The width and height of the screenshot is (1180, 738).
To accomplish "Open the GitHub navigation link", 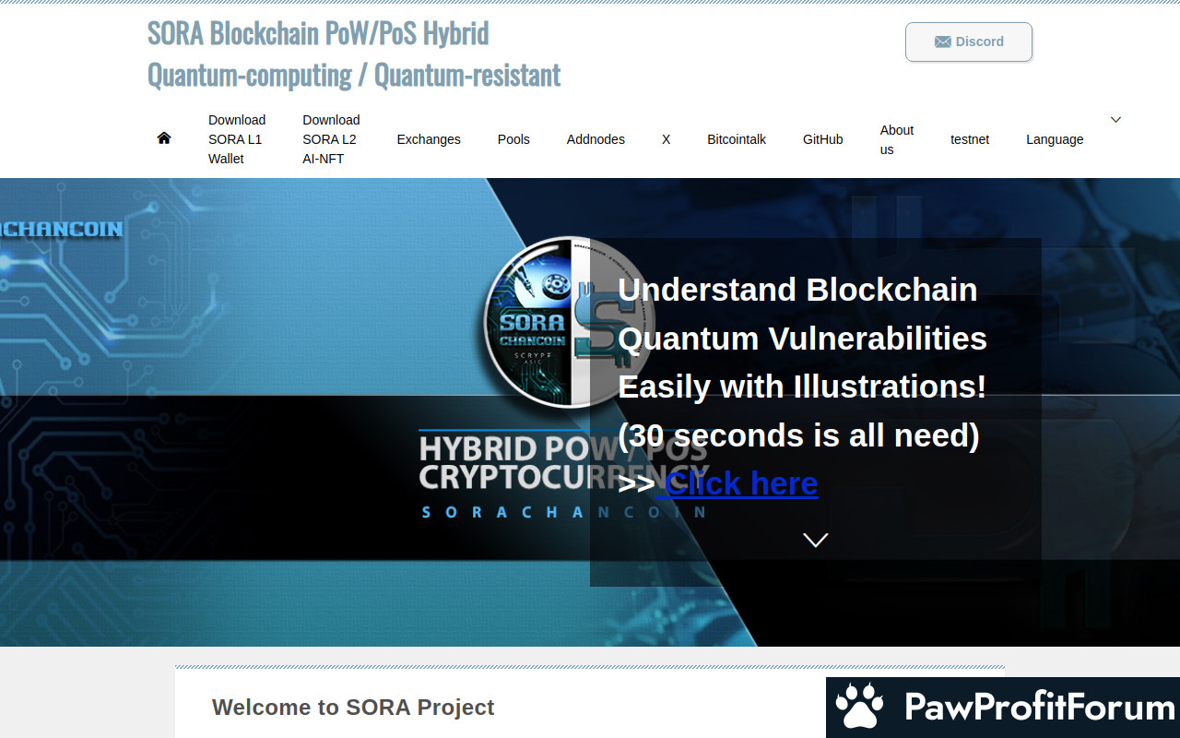I will tap(822, 139).
